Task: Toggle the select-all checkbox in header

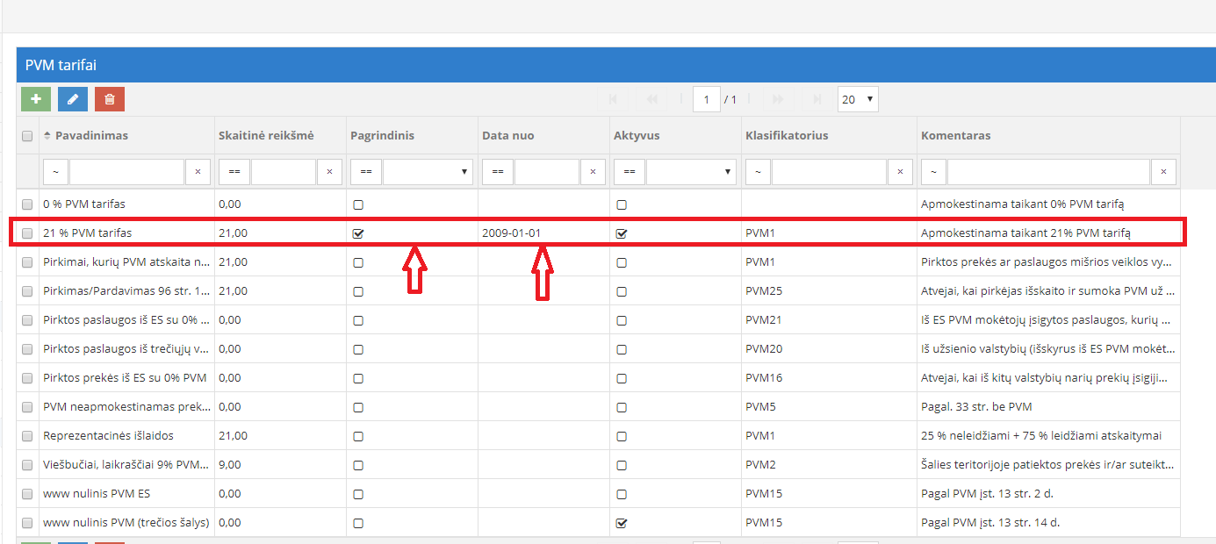Action: point(27,136)
